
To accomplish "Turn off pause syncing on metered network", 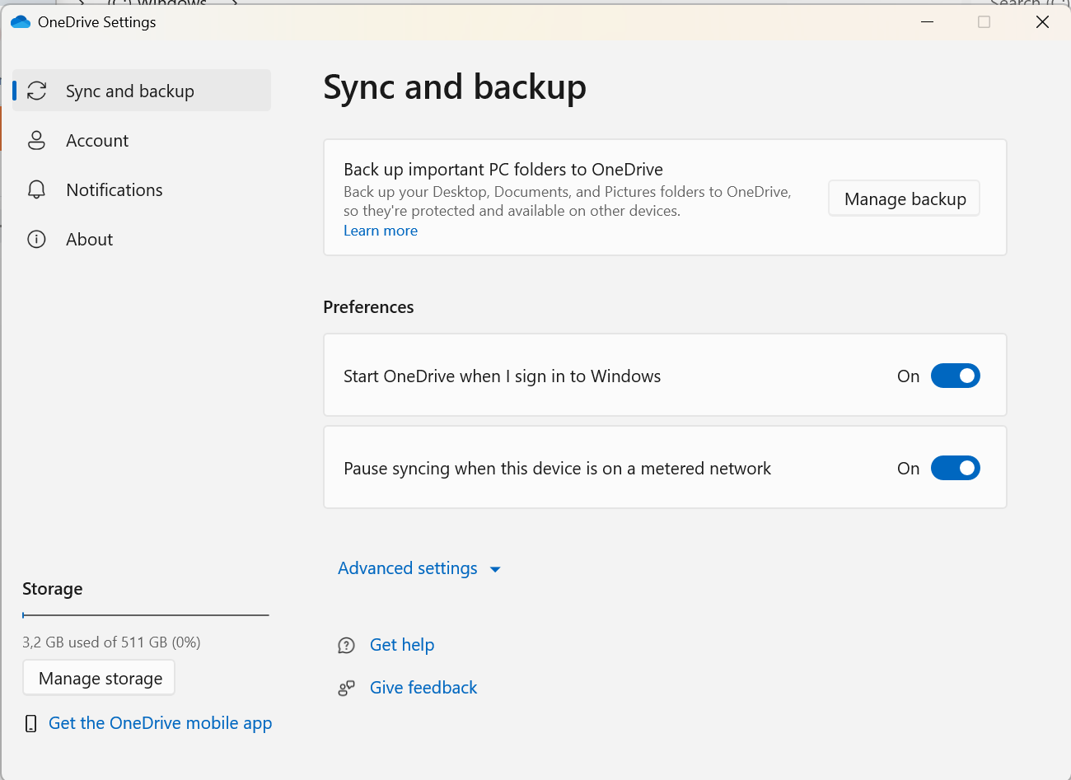I will [x=956, y=468].
